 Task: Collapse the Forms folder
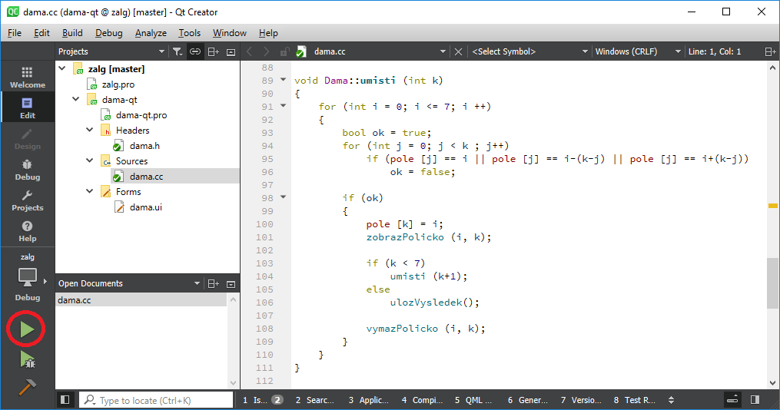pyautogui.click(x=90, y=191)
